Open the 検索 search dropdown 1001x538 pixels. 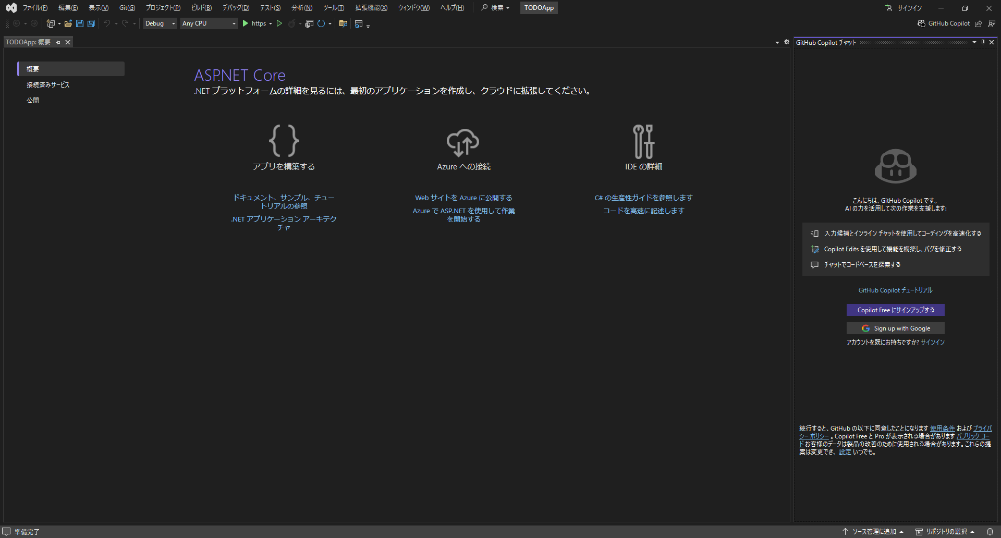tap(495, 8)
